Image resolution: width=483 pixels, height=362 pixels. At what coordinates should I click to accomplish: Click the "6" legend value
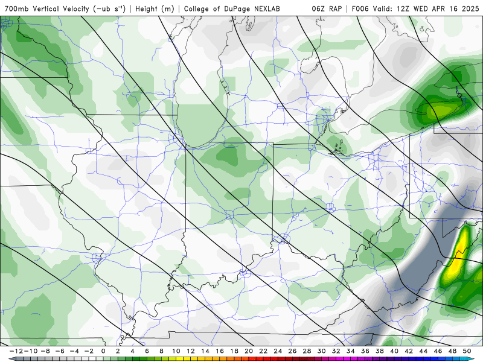(147, 351)
